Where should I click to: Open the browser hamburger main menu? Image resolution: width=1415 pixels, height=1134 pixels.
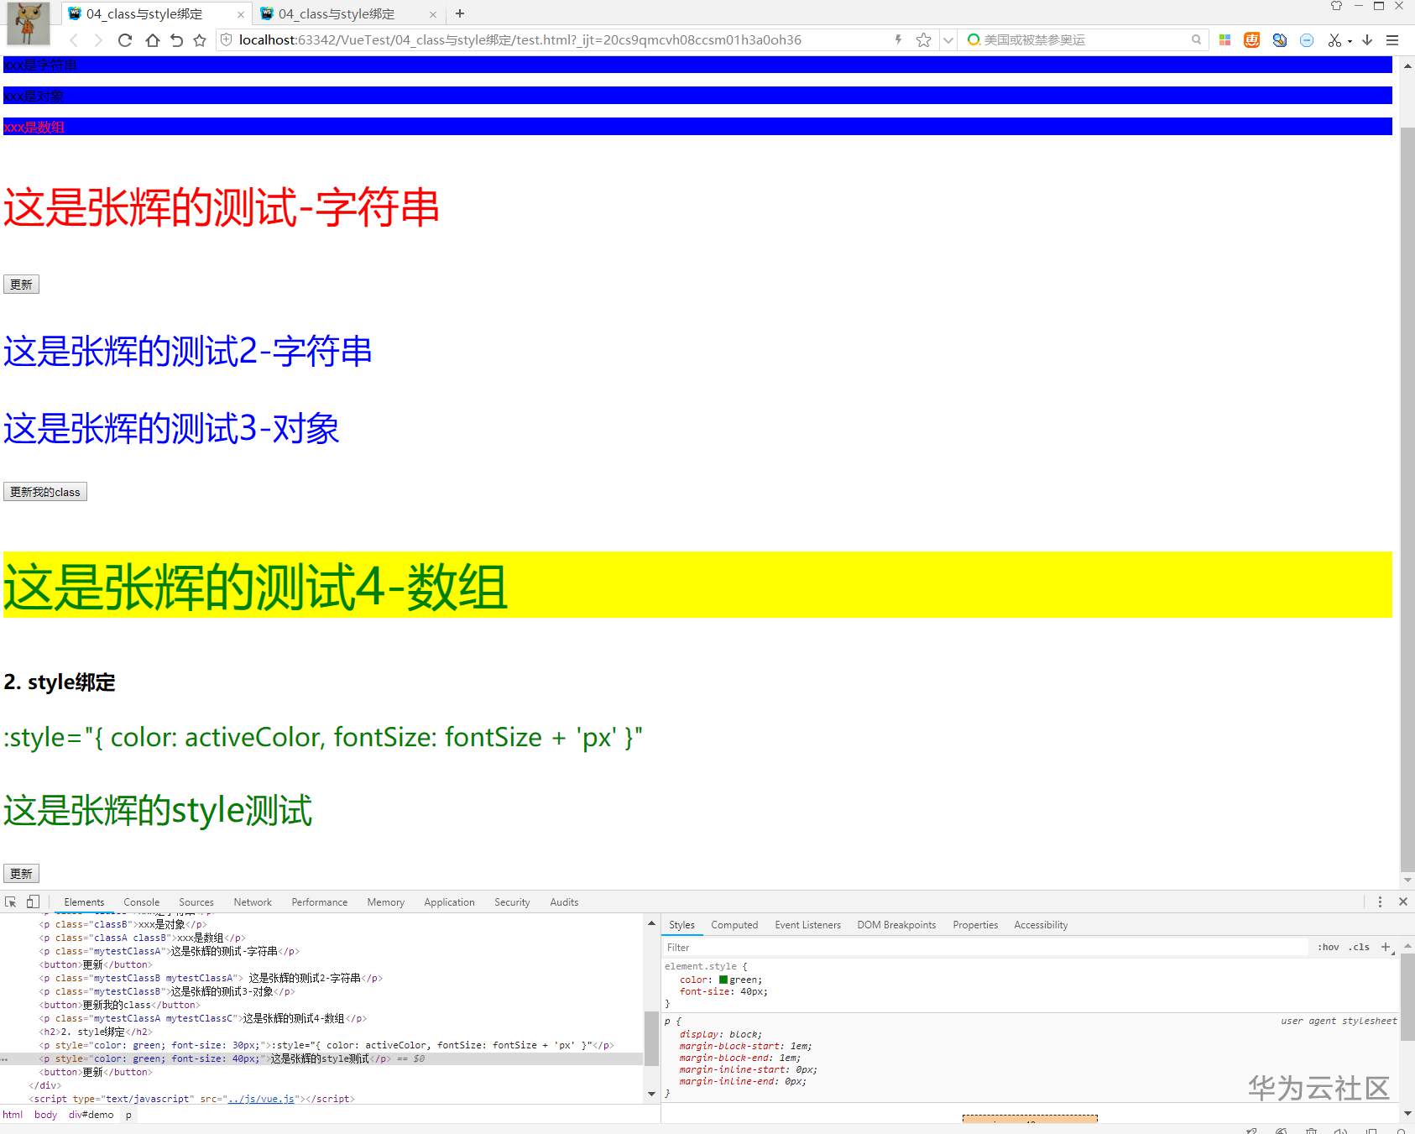(1392, 39)
